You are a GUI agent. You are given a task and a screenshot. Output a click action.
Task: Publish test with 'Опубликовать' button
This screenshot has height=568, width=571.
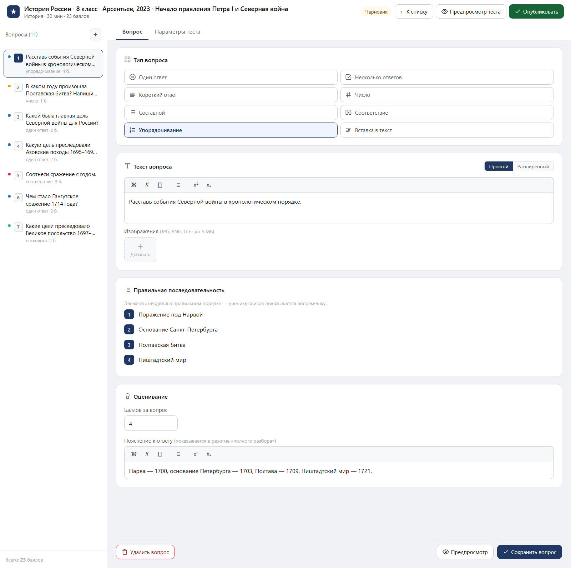point(536,12)
